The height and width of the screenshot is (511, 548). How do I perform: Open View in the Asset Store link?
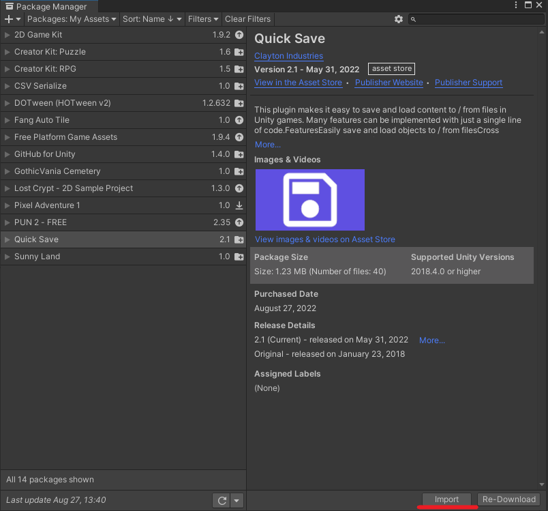click(x=298, y=83)
